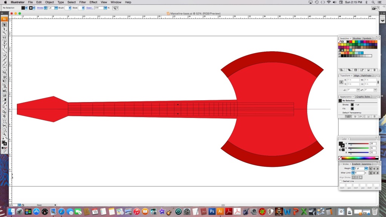Select the Line Segment tool
Screen dimensions: 386x217
(5, 51)
